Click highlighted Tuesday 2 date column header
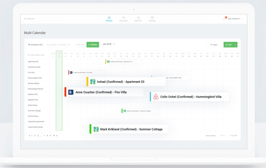The height and width of the screenshot is (168, 266). [x=59, y=55]
